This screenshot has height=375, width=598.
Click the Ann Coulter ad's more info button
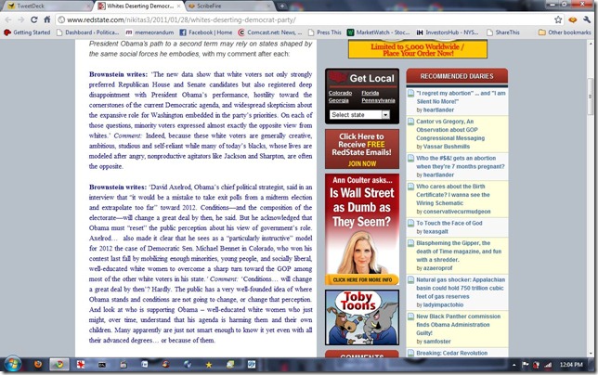(362, 279)
